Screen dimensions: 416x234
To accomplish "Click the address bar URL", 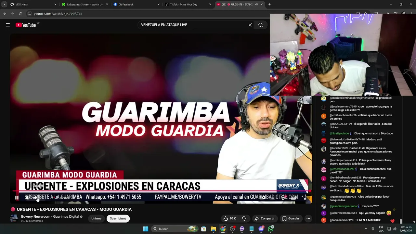I will pyautogui.click(x=58, y=14).
